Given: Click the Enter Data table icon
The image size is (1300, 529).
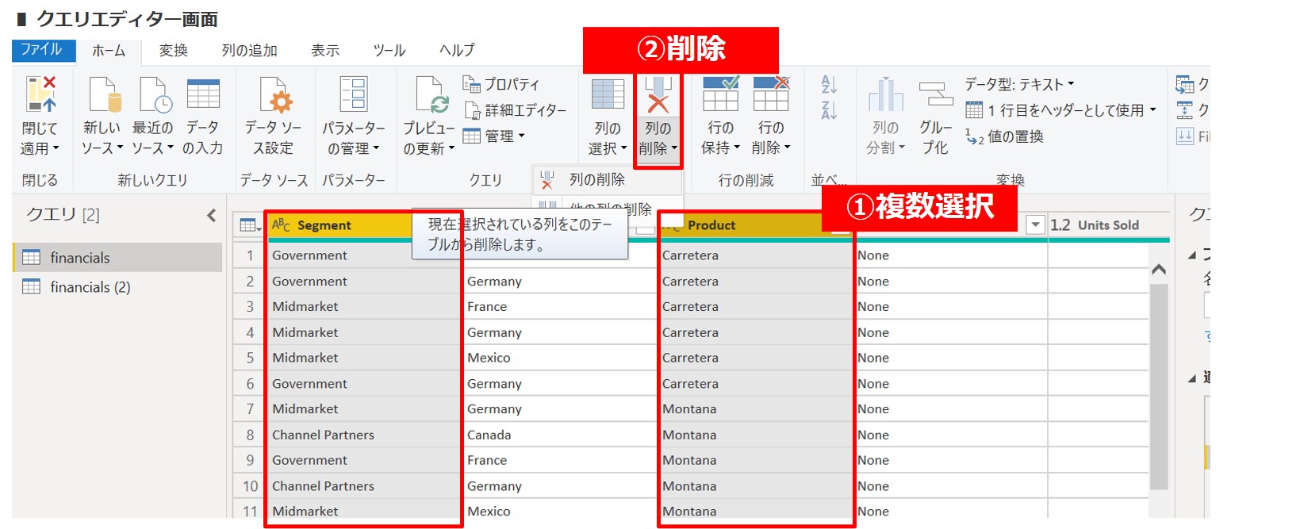Looking at the screenshot, I should (x=203, y=94).
